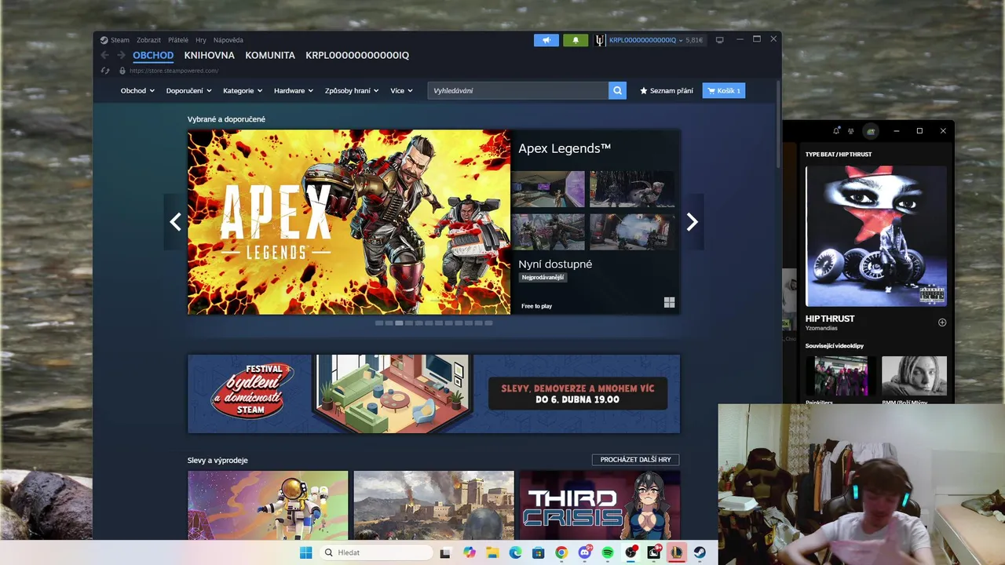Show next featured game in carousel

pos(692,222)
